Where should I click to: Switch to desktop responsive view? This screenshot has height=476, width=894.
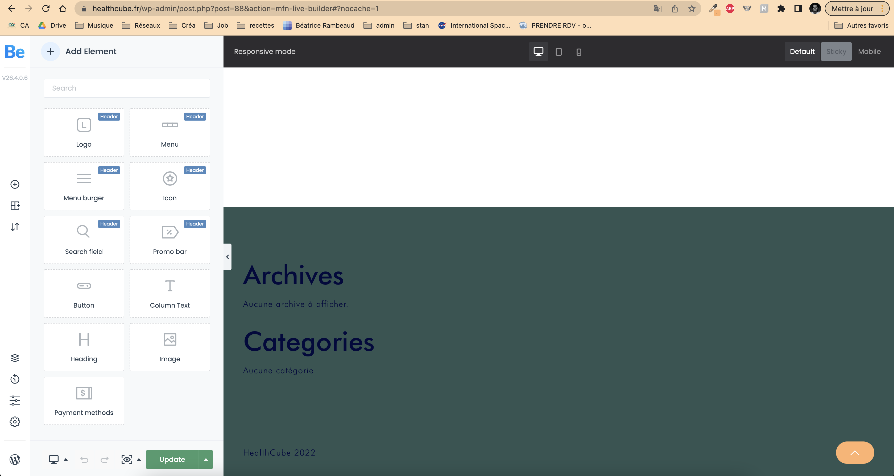[x=538, y=52]
